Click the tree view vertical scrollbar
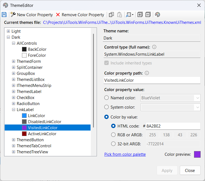 (94, 81)
